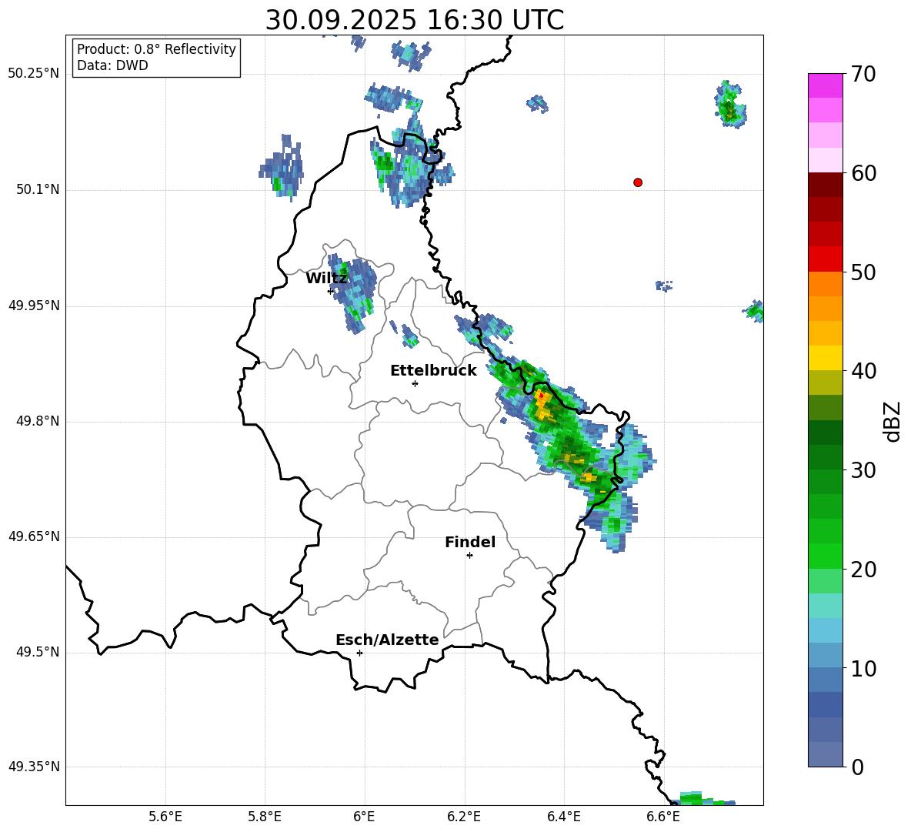
Task: Select the Esch/Alzette city label
Action: [x=387, y=640]
